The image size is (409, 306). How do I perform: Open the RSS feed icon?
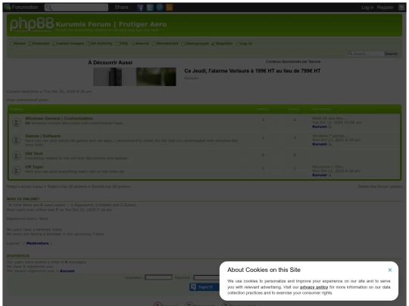click(x=170, y=8)
